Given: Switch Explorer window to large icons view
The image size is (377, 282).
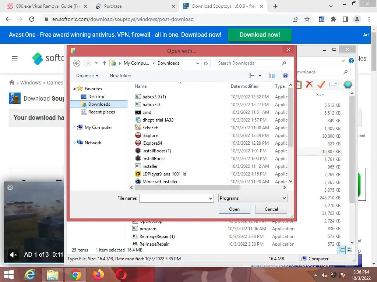Looking at the screenshot, I should (350, 250).
